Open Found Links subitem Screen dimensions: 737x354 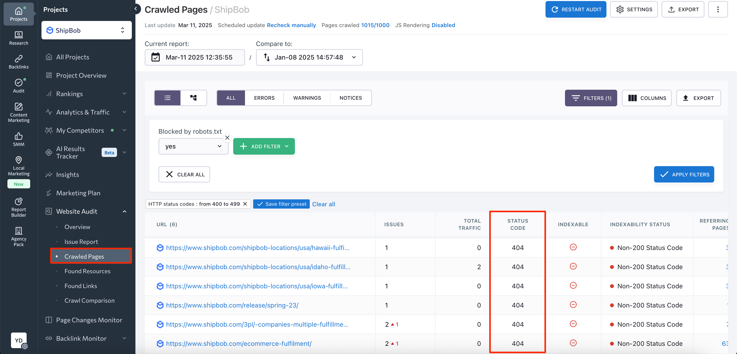click(81, 286)
